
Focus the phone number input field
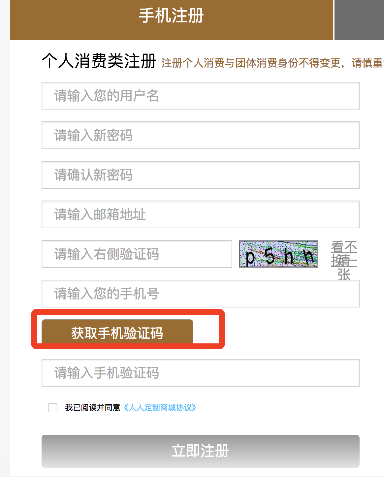200,294
